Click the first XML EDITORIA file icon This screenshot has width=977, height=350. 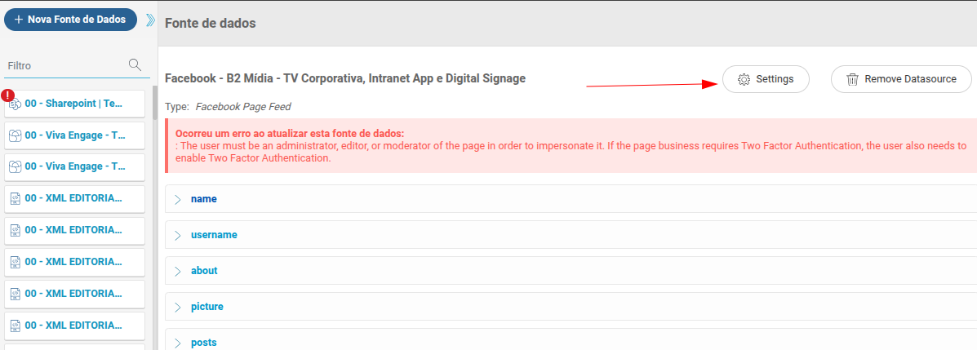tap(16, 199)
